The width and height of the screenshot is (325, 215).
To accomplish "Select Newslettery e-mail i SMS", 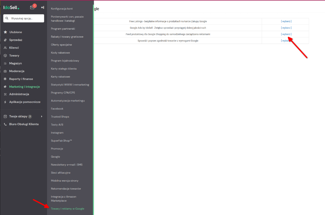I will (x=67, y=165).
